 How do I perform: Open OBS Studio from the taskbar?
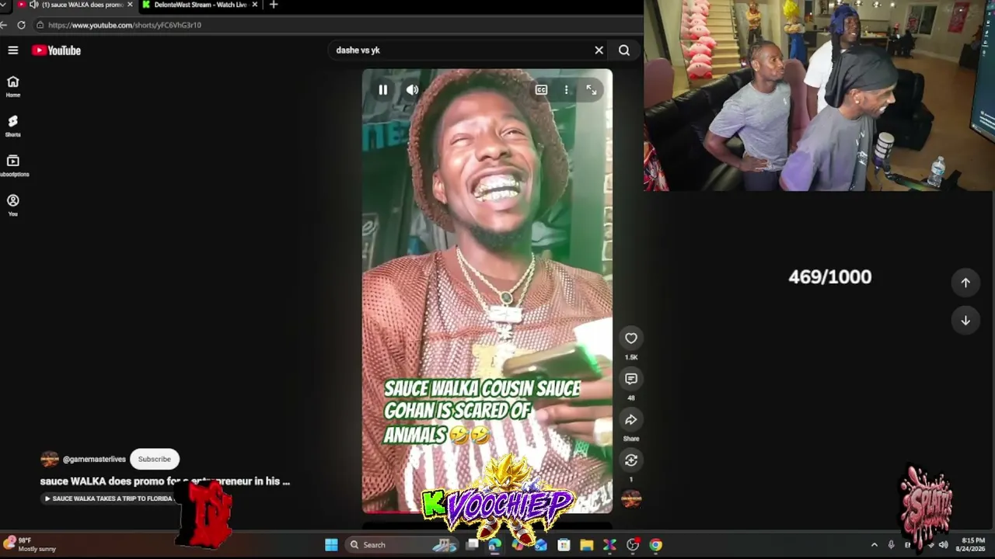click(633, 545)
